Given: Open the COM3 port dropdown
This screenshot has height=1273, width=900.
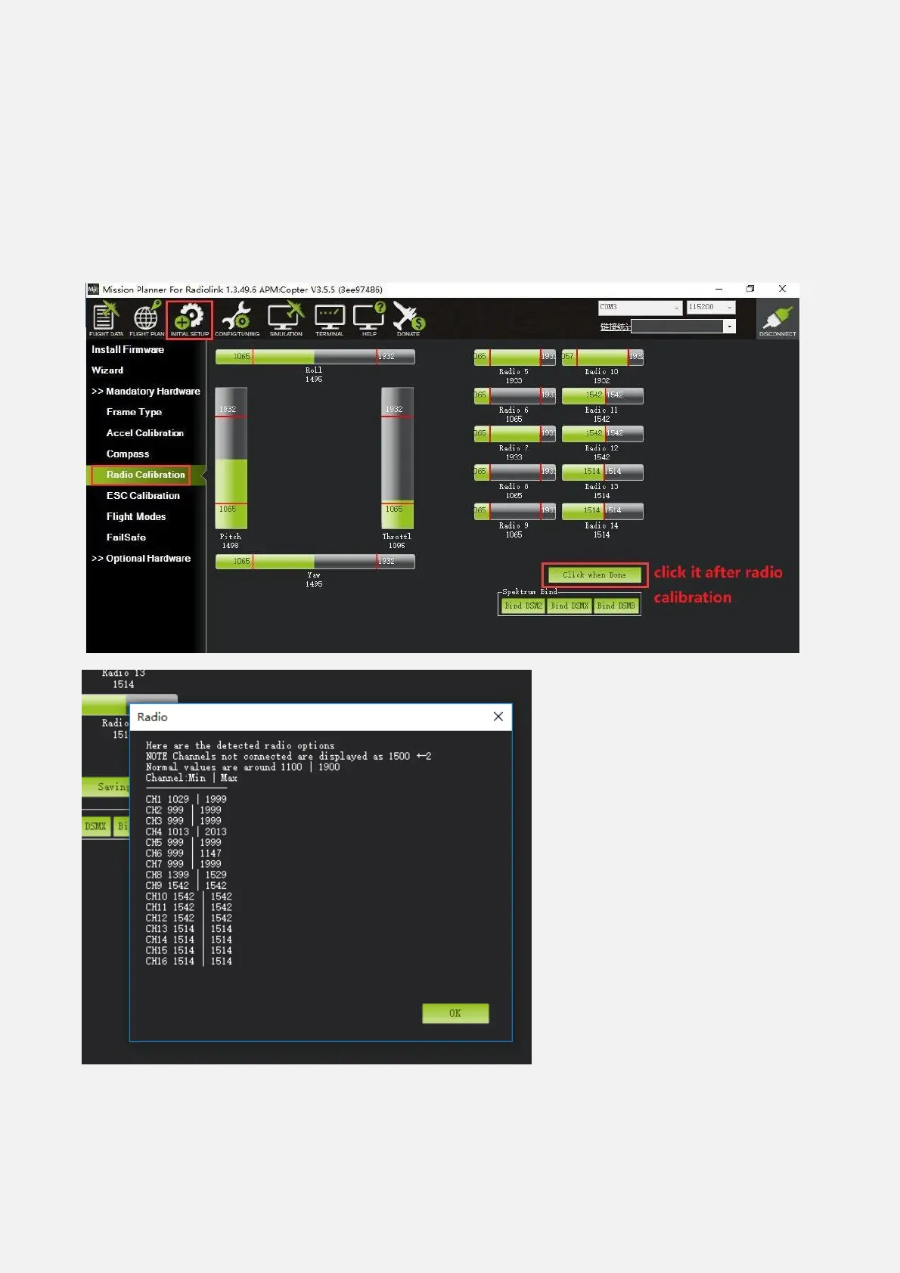Looking at the screenshot, I should coord(640,307).
